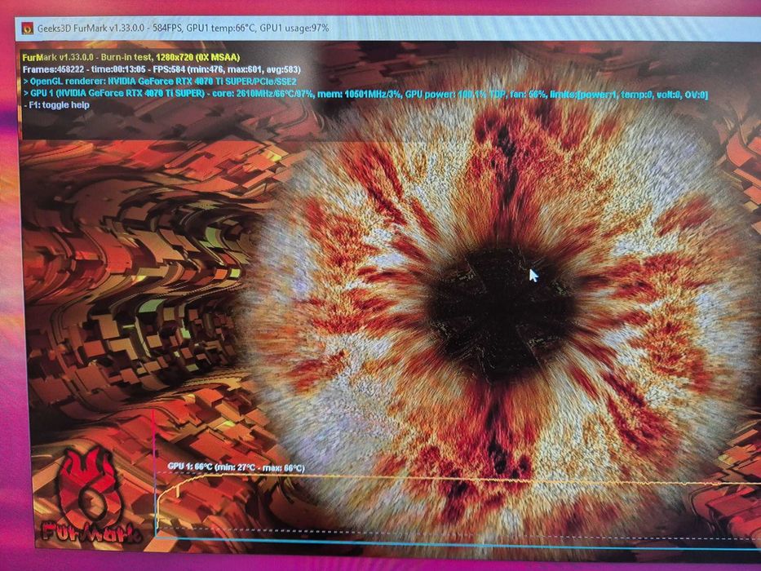Click the 'F1: toggle help' text
761x571 pixels.
(x=55, y=105)
